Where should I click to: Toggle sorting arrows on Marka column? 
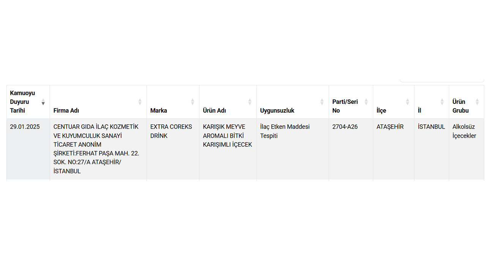click(193, 102)
